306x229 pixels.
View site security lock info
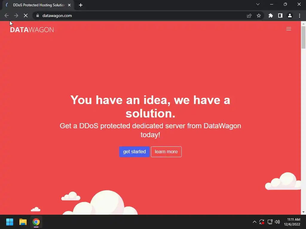click(38, 16)
